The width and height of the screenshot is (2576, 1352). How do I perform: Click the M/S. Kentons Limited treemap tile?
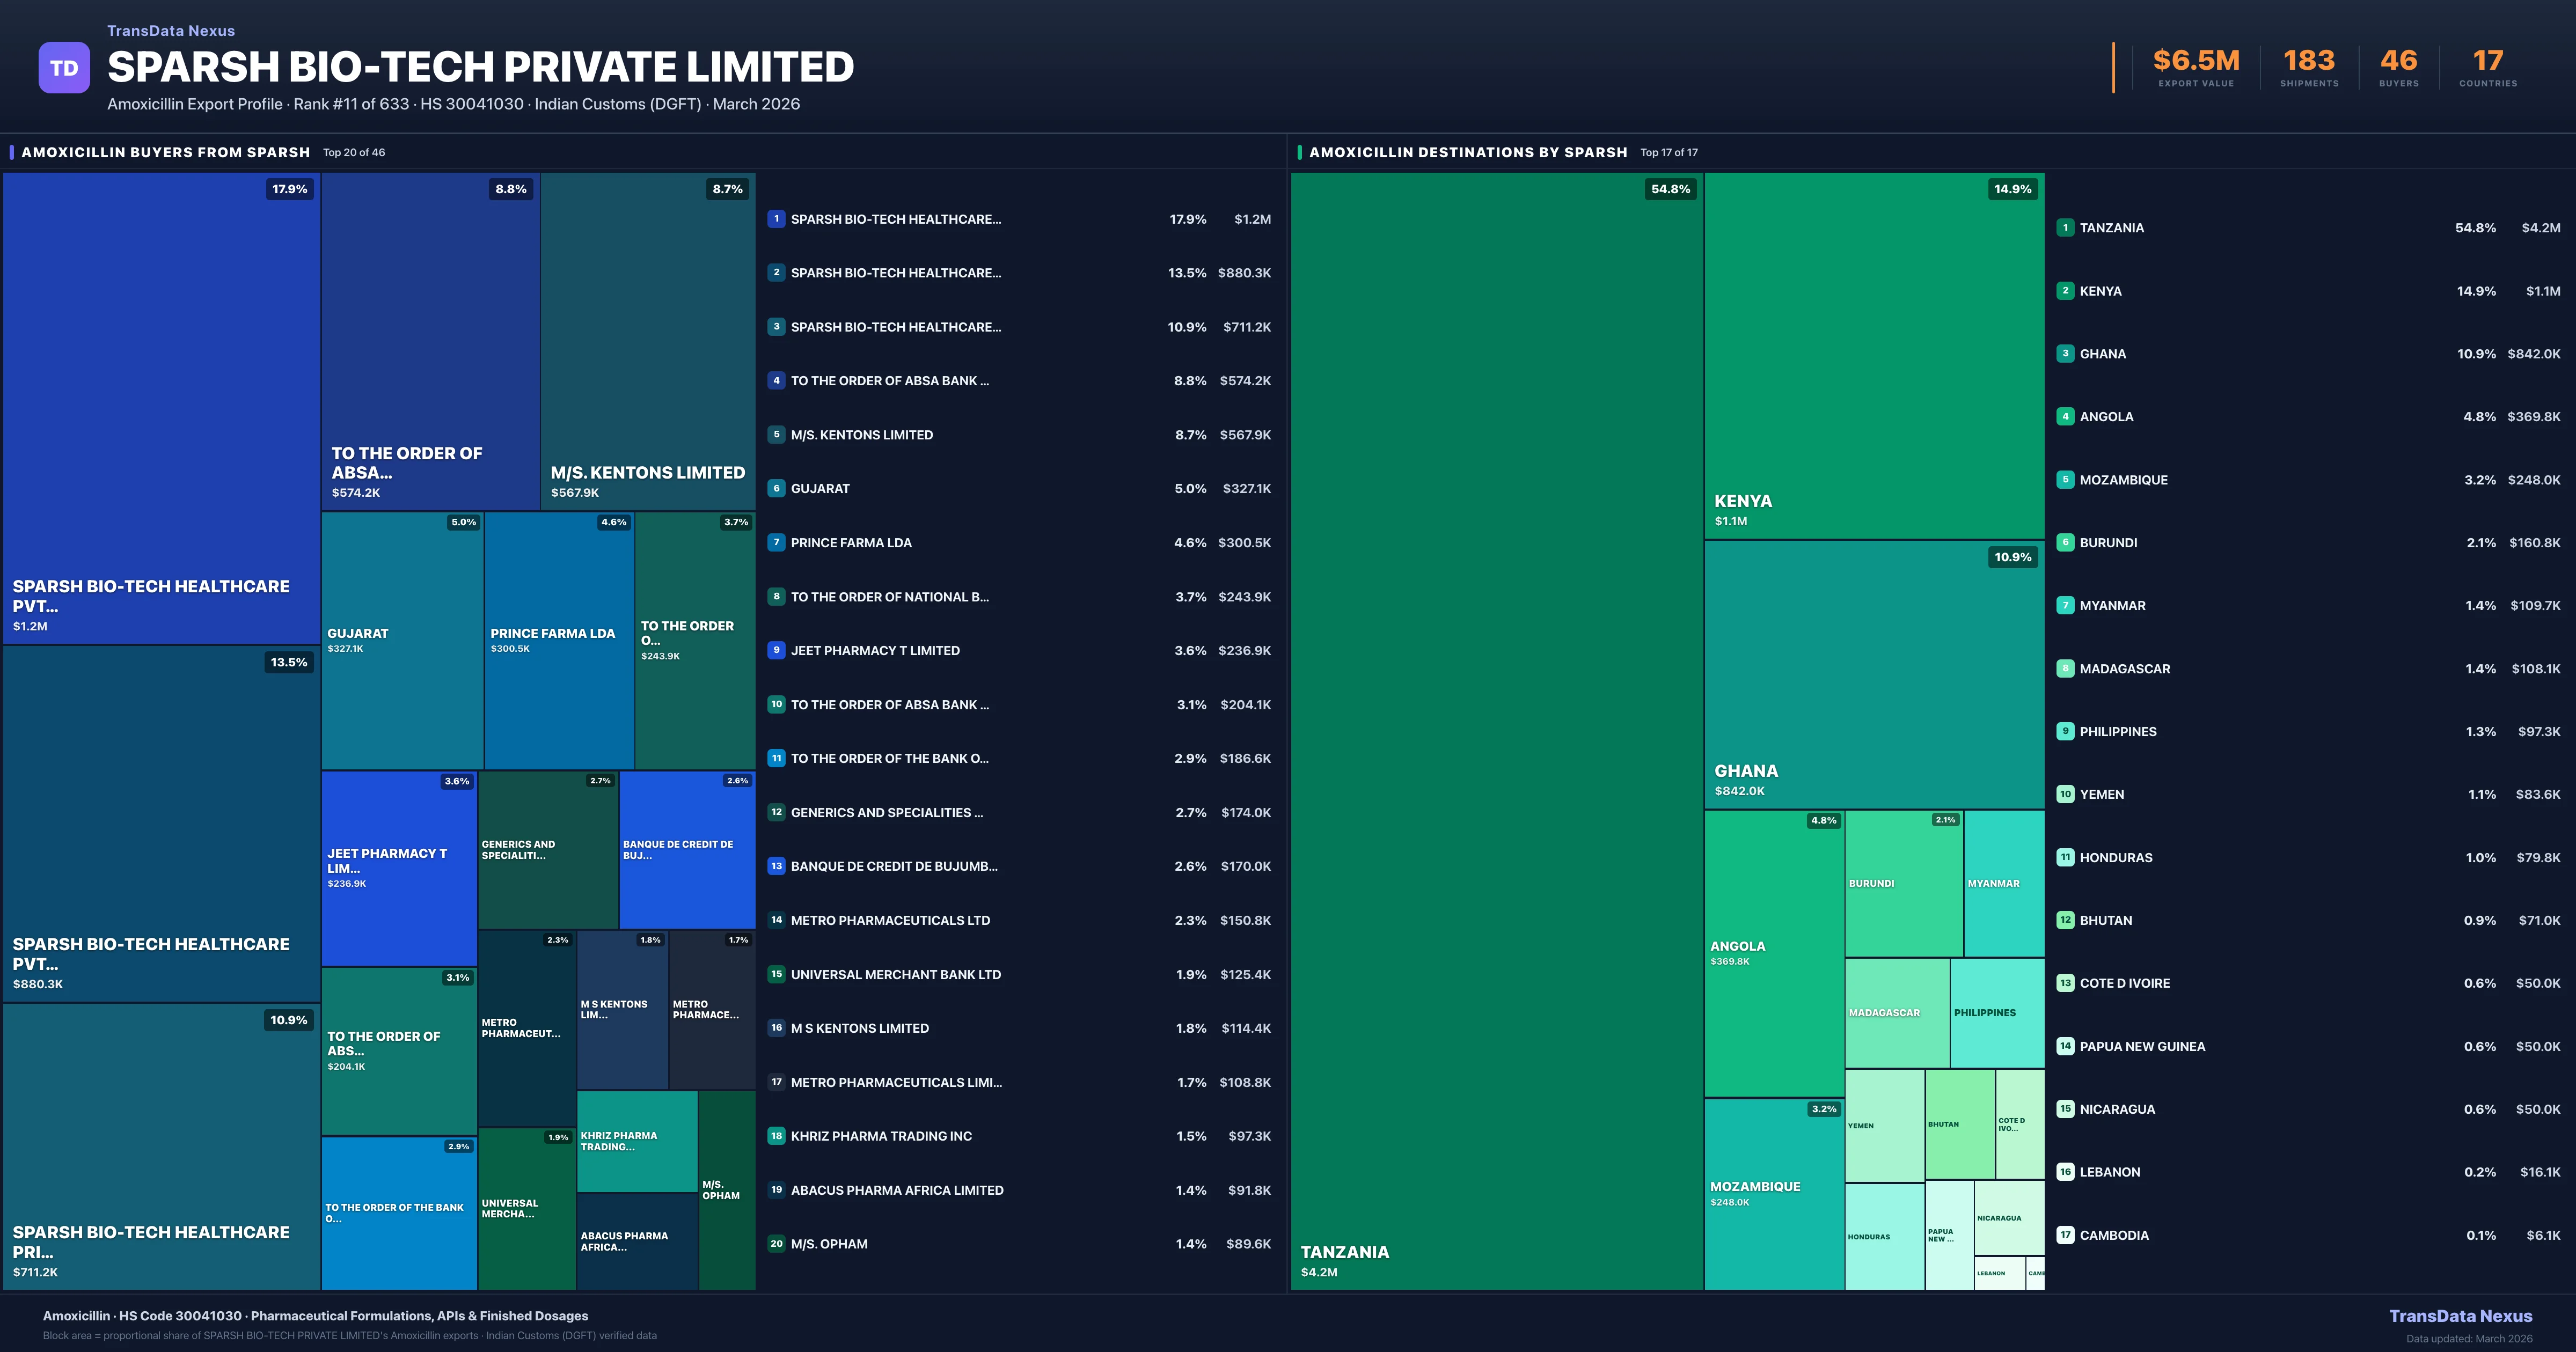(x=647, y=340)
